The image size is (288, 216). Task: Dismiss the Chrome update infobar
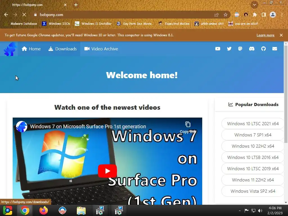click(x=281, y=35)
